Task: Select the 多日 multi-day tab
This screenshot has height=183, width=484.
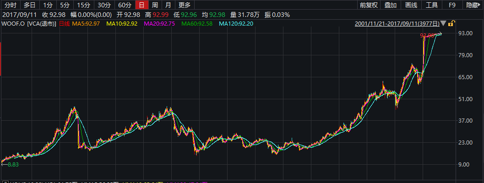Action: coord(30,5)
